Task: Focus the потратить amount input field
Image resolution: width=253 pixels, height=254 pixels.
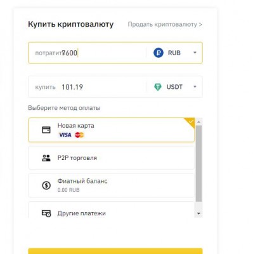Action: 87,53
